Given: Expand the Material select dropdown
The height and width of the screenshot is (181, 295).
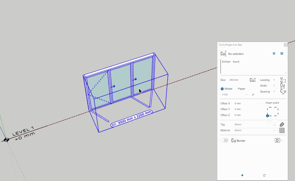Looking at the screenshot, I should [x=255, y=130].
